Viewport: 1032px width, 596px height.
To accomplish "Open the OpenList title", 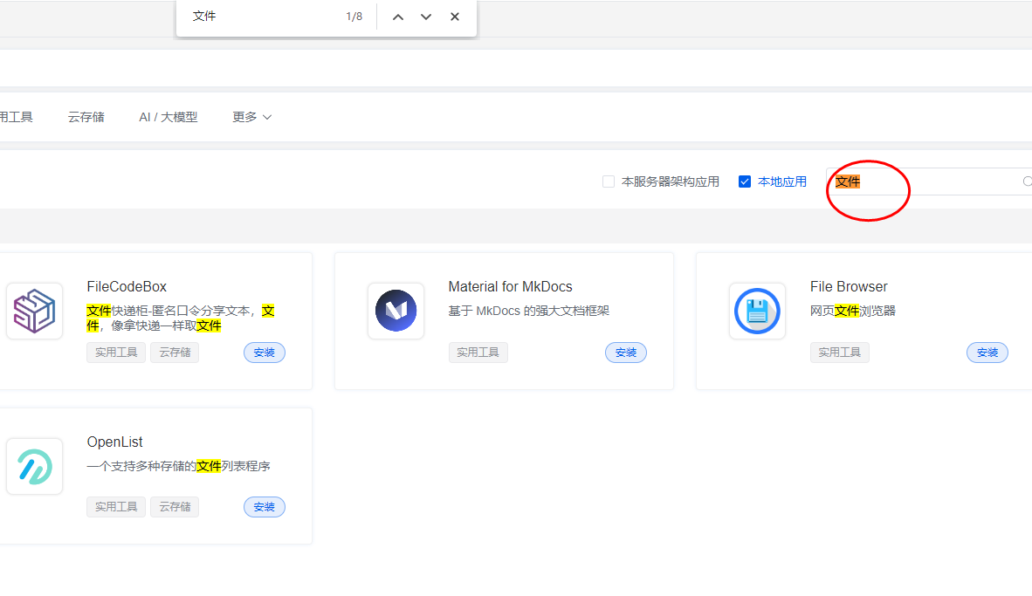I will click(x=115, y=442).
